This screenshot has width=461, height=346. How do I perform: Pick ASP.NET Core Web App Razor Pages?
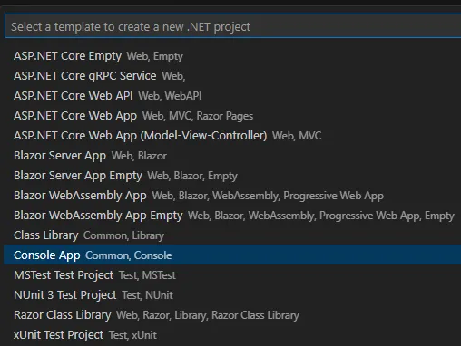[232, 116]
